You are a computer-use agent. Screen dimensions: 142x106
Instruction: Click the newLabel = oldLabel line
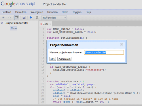(x=69, y=90)
